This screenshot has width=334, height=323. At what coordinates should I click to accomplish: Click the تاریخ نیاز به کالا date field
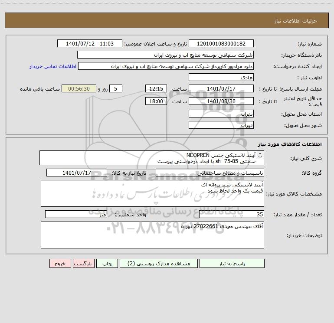click(77, 173)
